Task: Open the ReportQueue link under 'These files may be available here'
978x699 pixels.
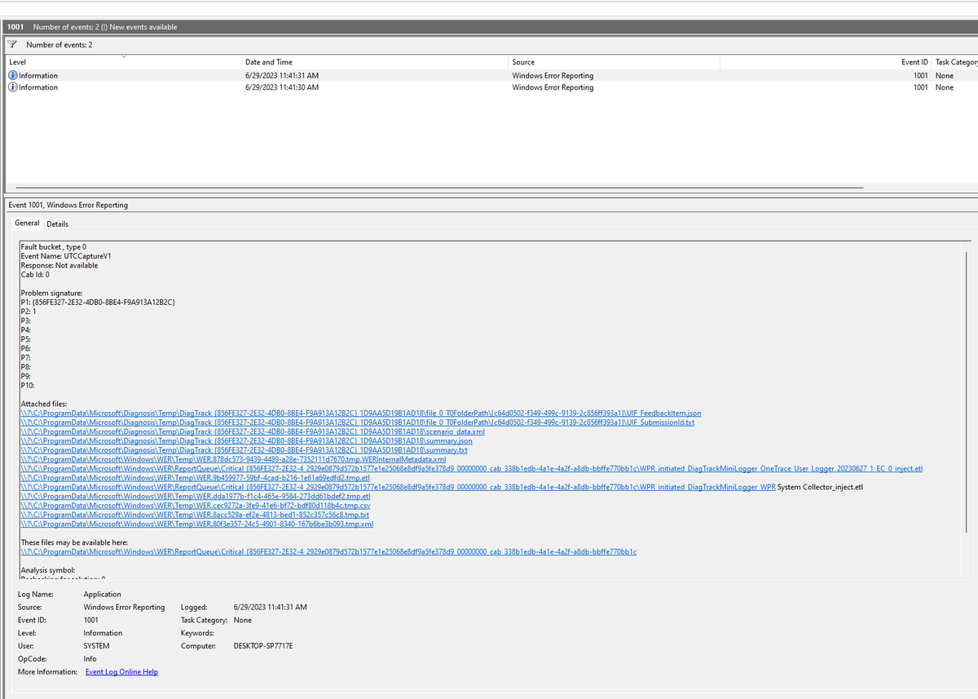Action: (x=328, y=551)
